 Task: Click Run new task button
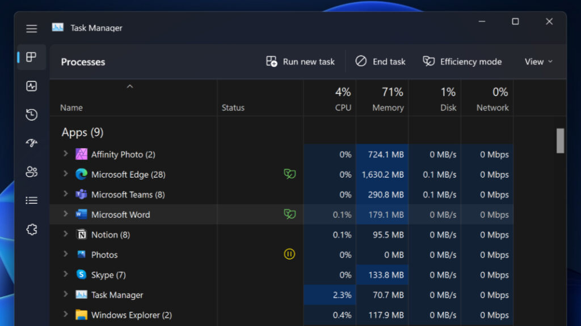[300, 61]
